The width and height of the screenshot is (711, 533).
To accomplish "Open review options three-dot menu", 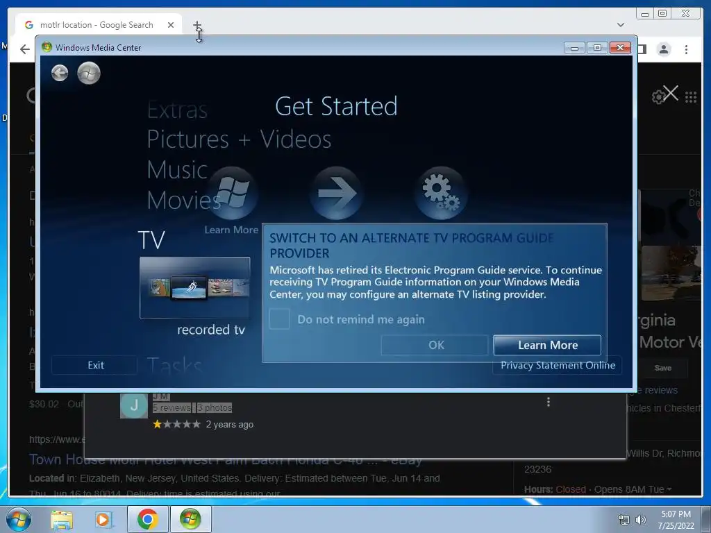I will (x=549, y=402).
